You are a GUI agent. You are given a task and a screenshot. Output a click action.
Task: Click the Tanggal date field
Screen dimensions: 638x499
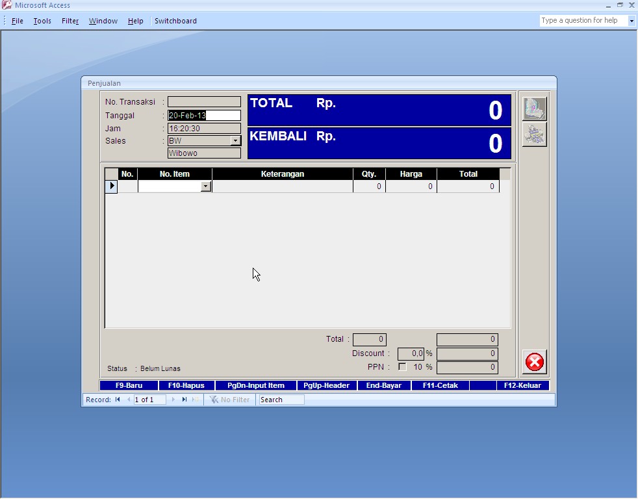204,115
